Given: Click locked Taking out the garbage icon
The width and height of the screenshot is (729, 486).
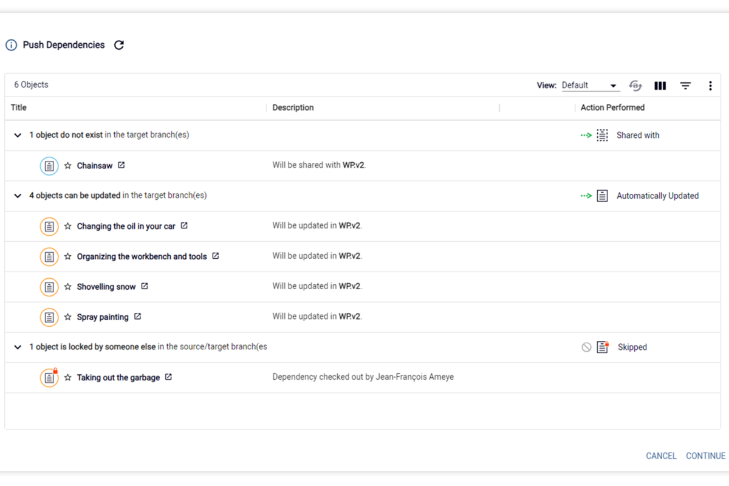Looking at the screenshot, I should coord(49,378).
